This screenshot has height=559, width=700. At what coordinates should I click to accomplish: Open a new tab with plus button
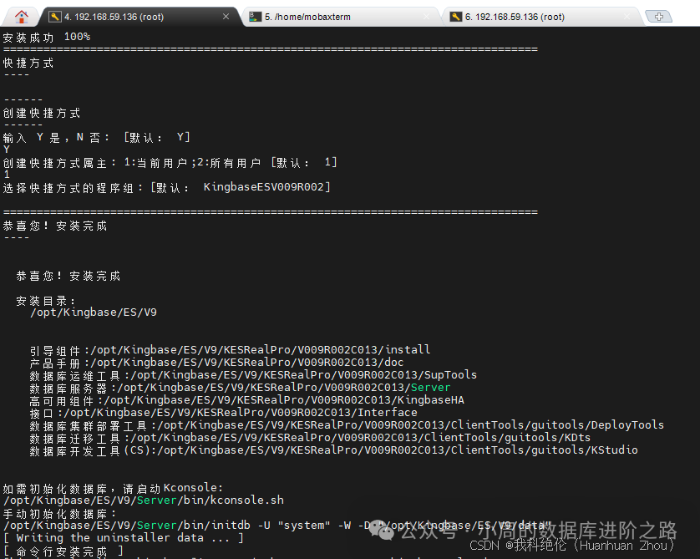pyautogui.click(x=658, y=17)
